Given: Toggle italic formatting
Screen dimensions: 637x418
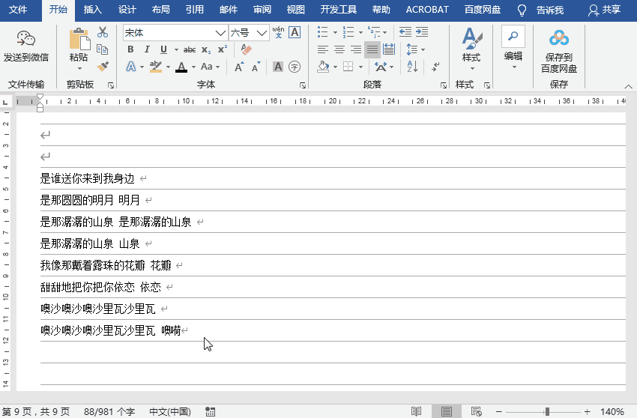Looking at the screenshot, I should 147,49.
